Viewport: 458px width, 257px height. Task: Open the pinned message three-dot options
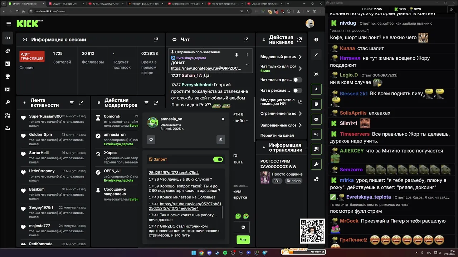247,55
